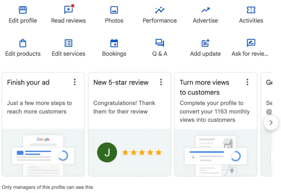Open options menu on Turn more views card
This screenshot has width=281, height=193.
[x=247, y=82]
